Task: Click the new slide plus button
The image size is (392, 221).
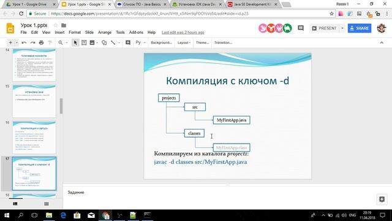Action: pos(10,42)
